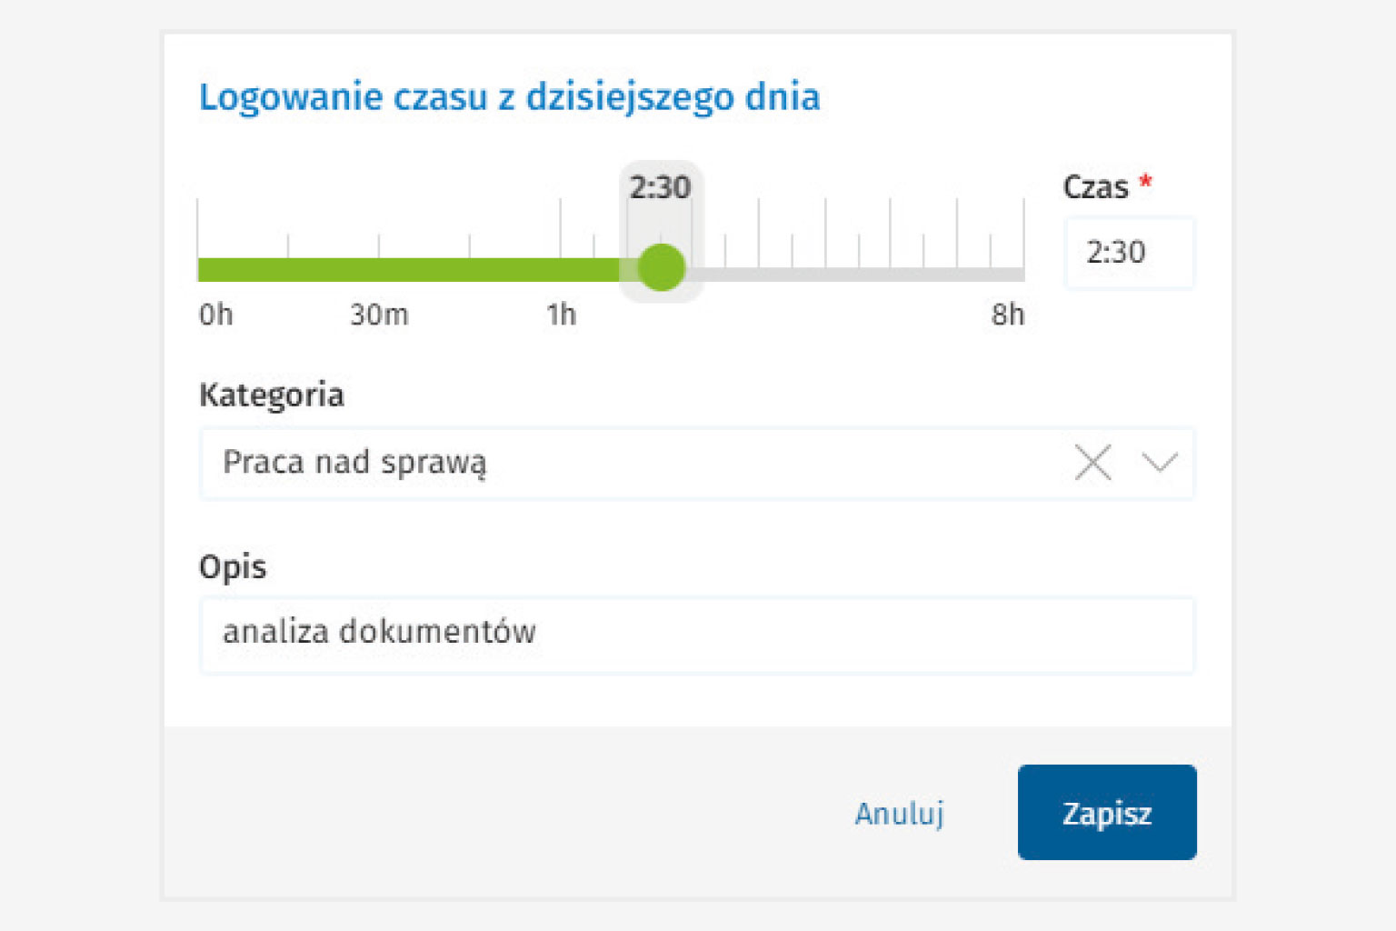The width and height of the screenshot is (1396, 931).
Task: Click the 1h mark label on the slider
Action: [561, 315]
